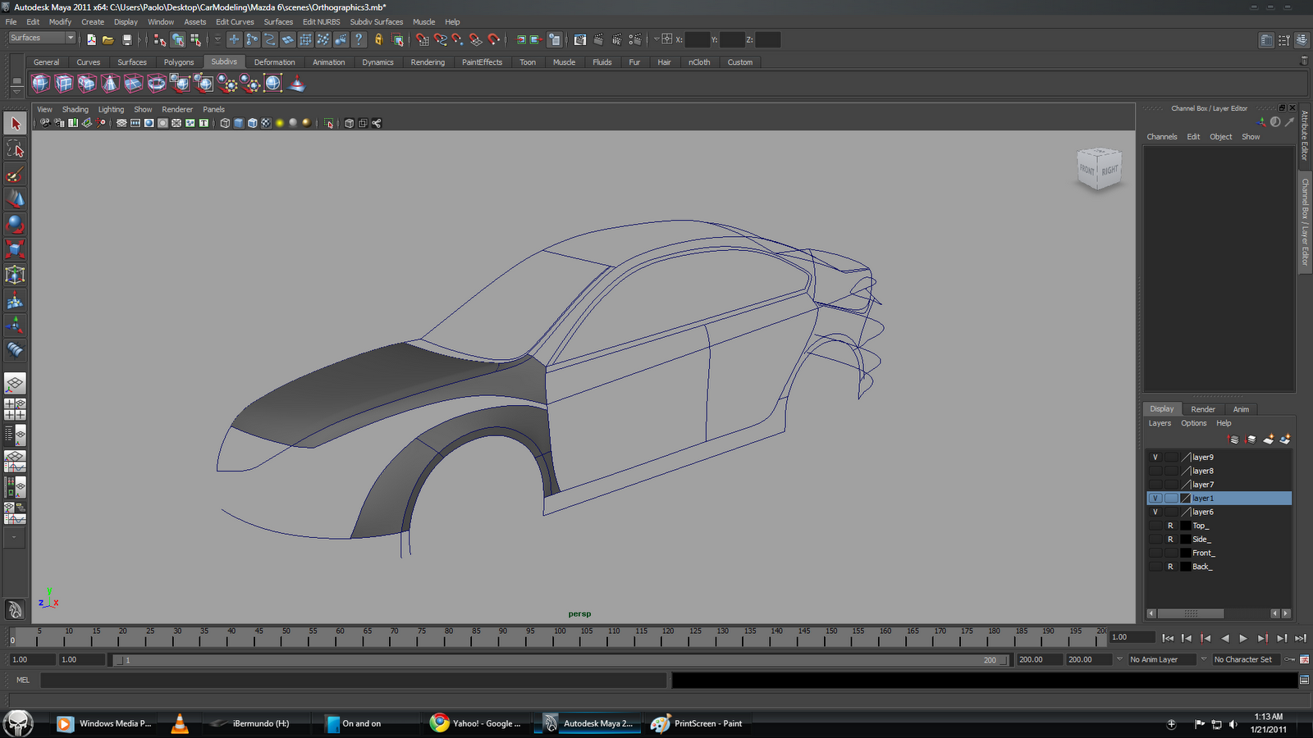
Task: Open the Surfaces menu set dropdown
Action: click(41, 37)
